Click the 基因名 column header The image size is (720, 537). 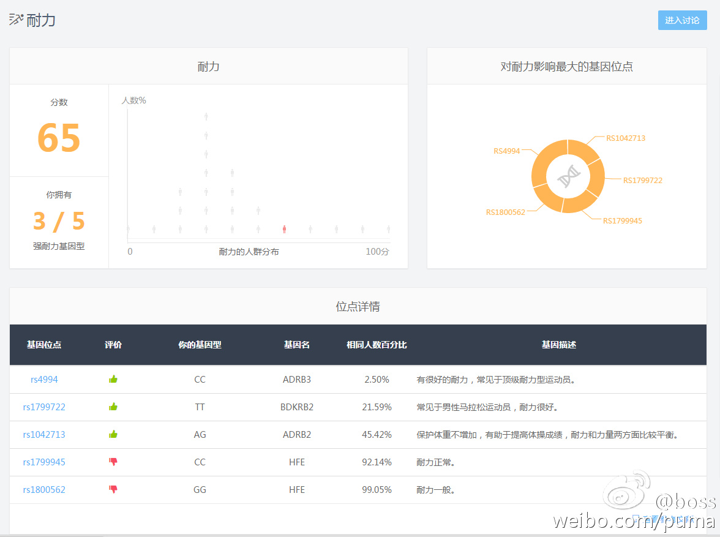coord(296,345)
